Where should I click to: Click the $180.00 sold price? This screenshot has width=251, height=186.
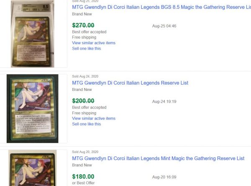point(83,176)
